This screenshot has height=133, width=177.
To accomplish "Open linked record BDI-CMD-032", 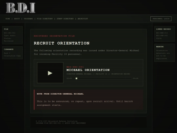I will (x=162, y=35).
